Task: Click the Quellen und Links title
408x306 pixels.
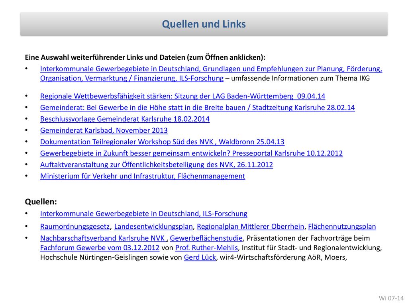Action: (204, 24)
